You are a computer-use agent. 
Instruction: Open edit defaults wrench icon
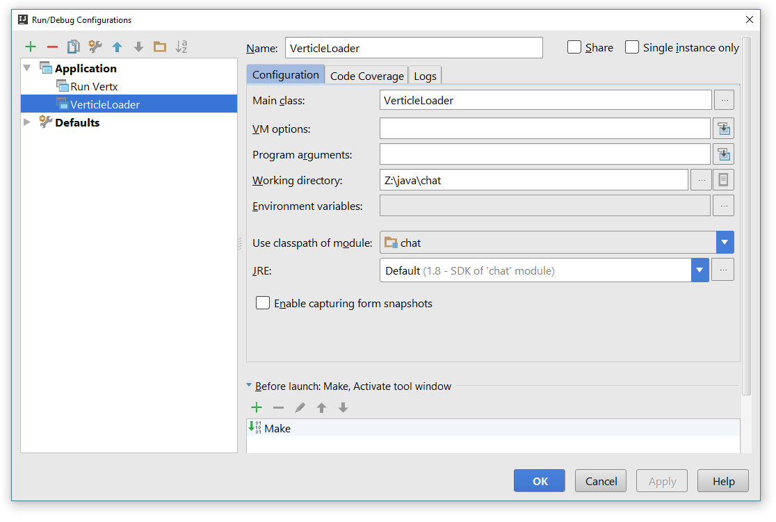95,47
